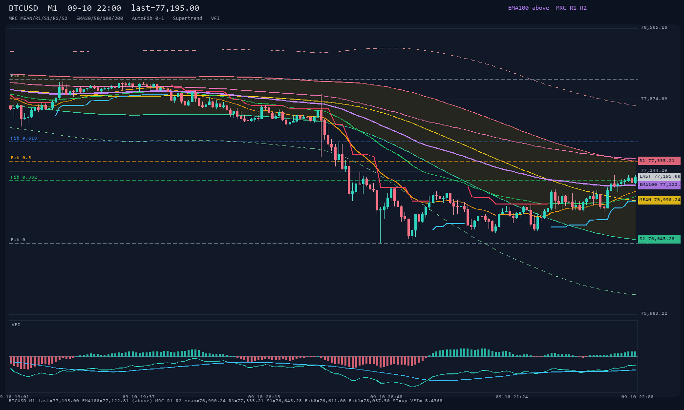Click the Fib 0.382 level label

[24, 177]
